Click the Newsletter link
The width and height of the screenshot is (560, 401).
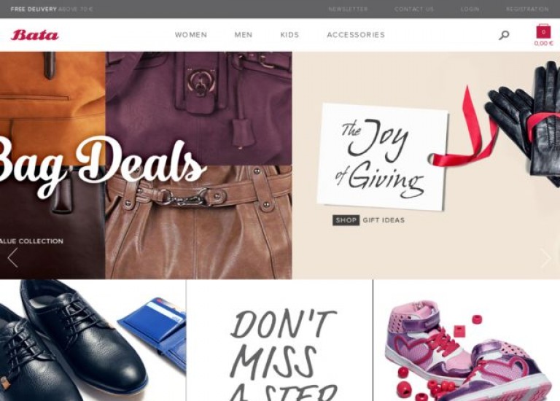(348, 9)
